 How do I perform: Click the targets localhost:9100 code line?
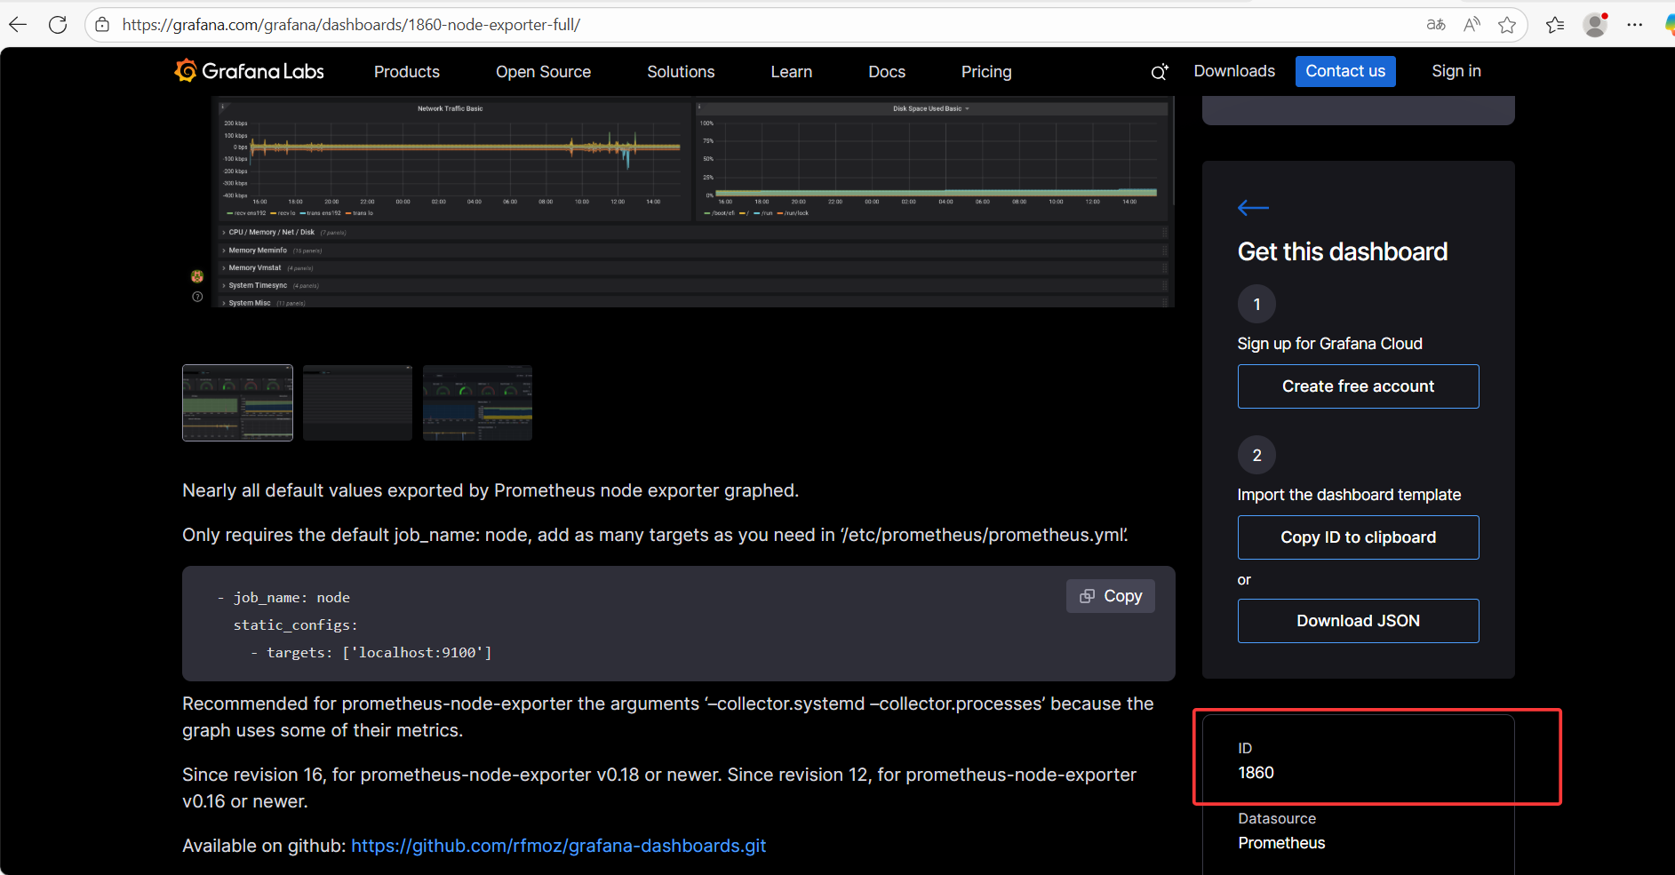[371, 653]
